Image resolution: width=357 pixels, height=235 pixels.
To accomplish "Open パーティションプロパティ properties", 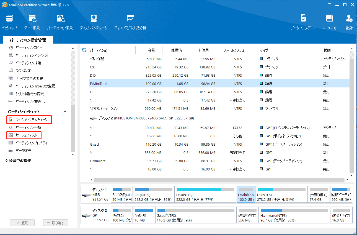I will pos(28,143).
